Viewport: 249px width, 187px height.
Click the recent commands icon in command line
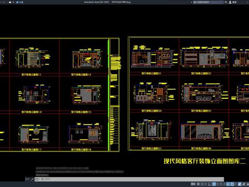point(37,179)
